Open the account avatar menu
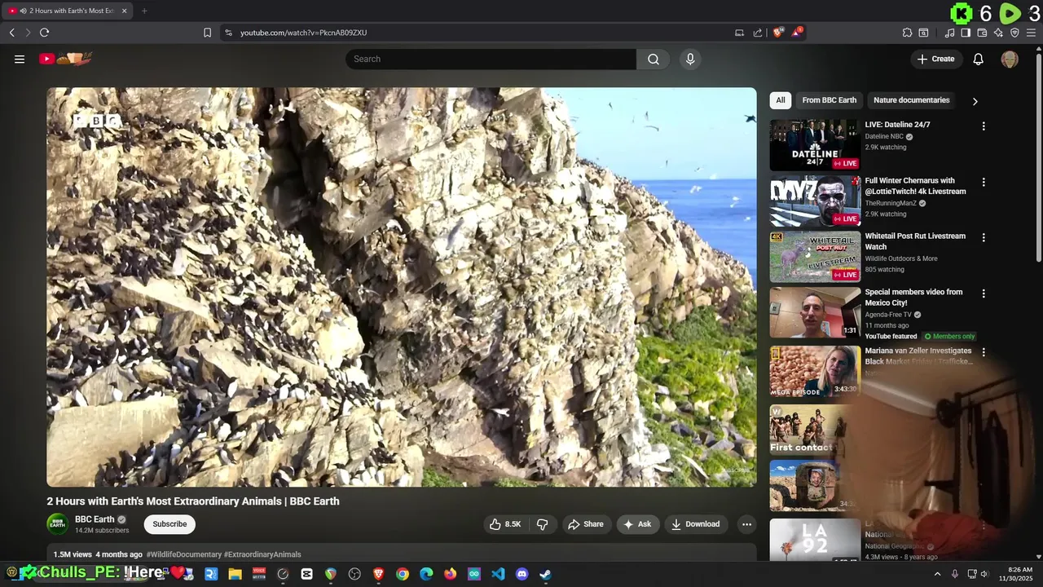This screenshot has height=587, width=1043. coord(1010,59)
